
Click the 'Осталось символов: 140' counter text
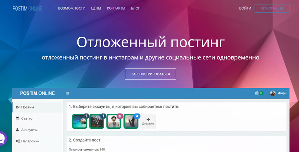click(x=87, y=150)
